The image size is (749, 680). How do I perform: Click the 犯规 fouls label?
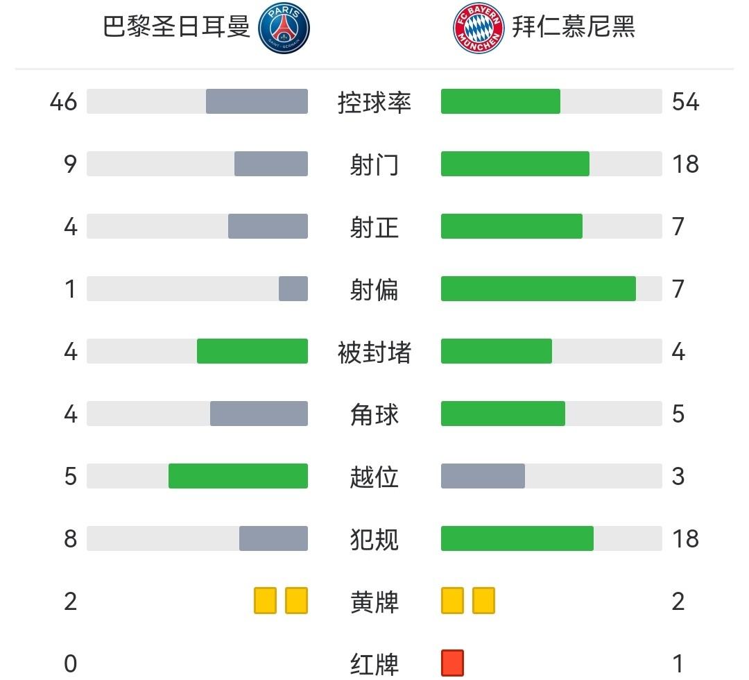(374, 539)
